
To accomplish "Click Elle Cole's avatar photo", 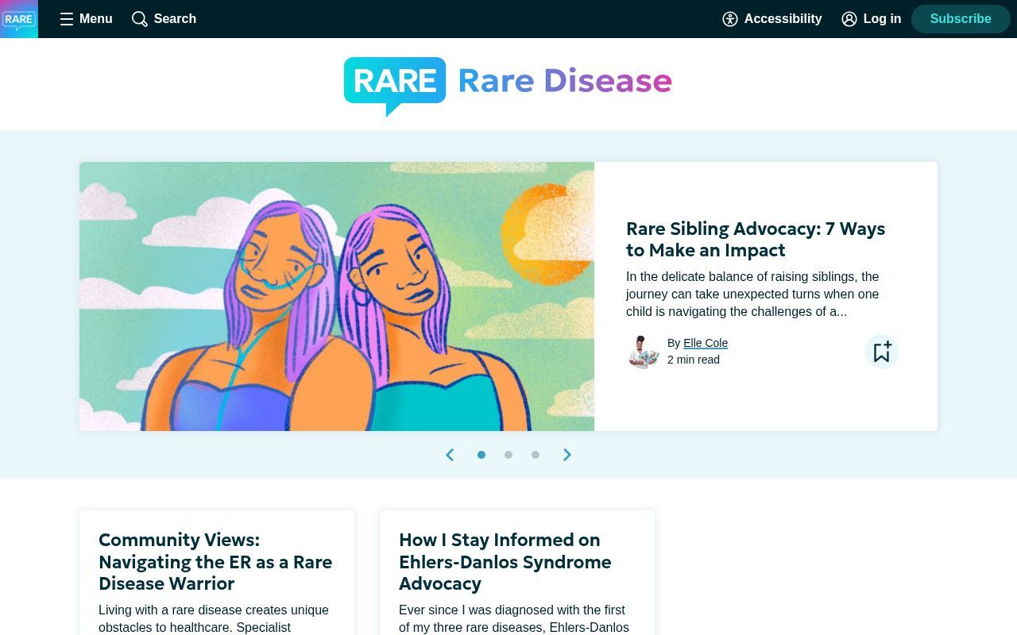I will coord(644,352).
